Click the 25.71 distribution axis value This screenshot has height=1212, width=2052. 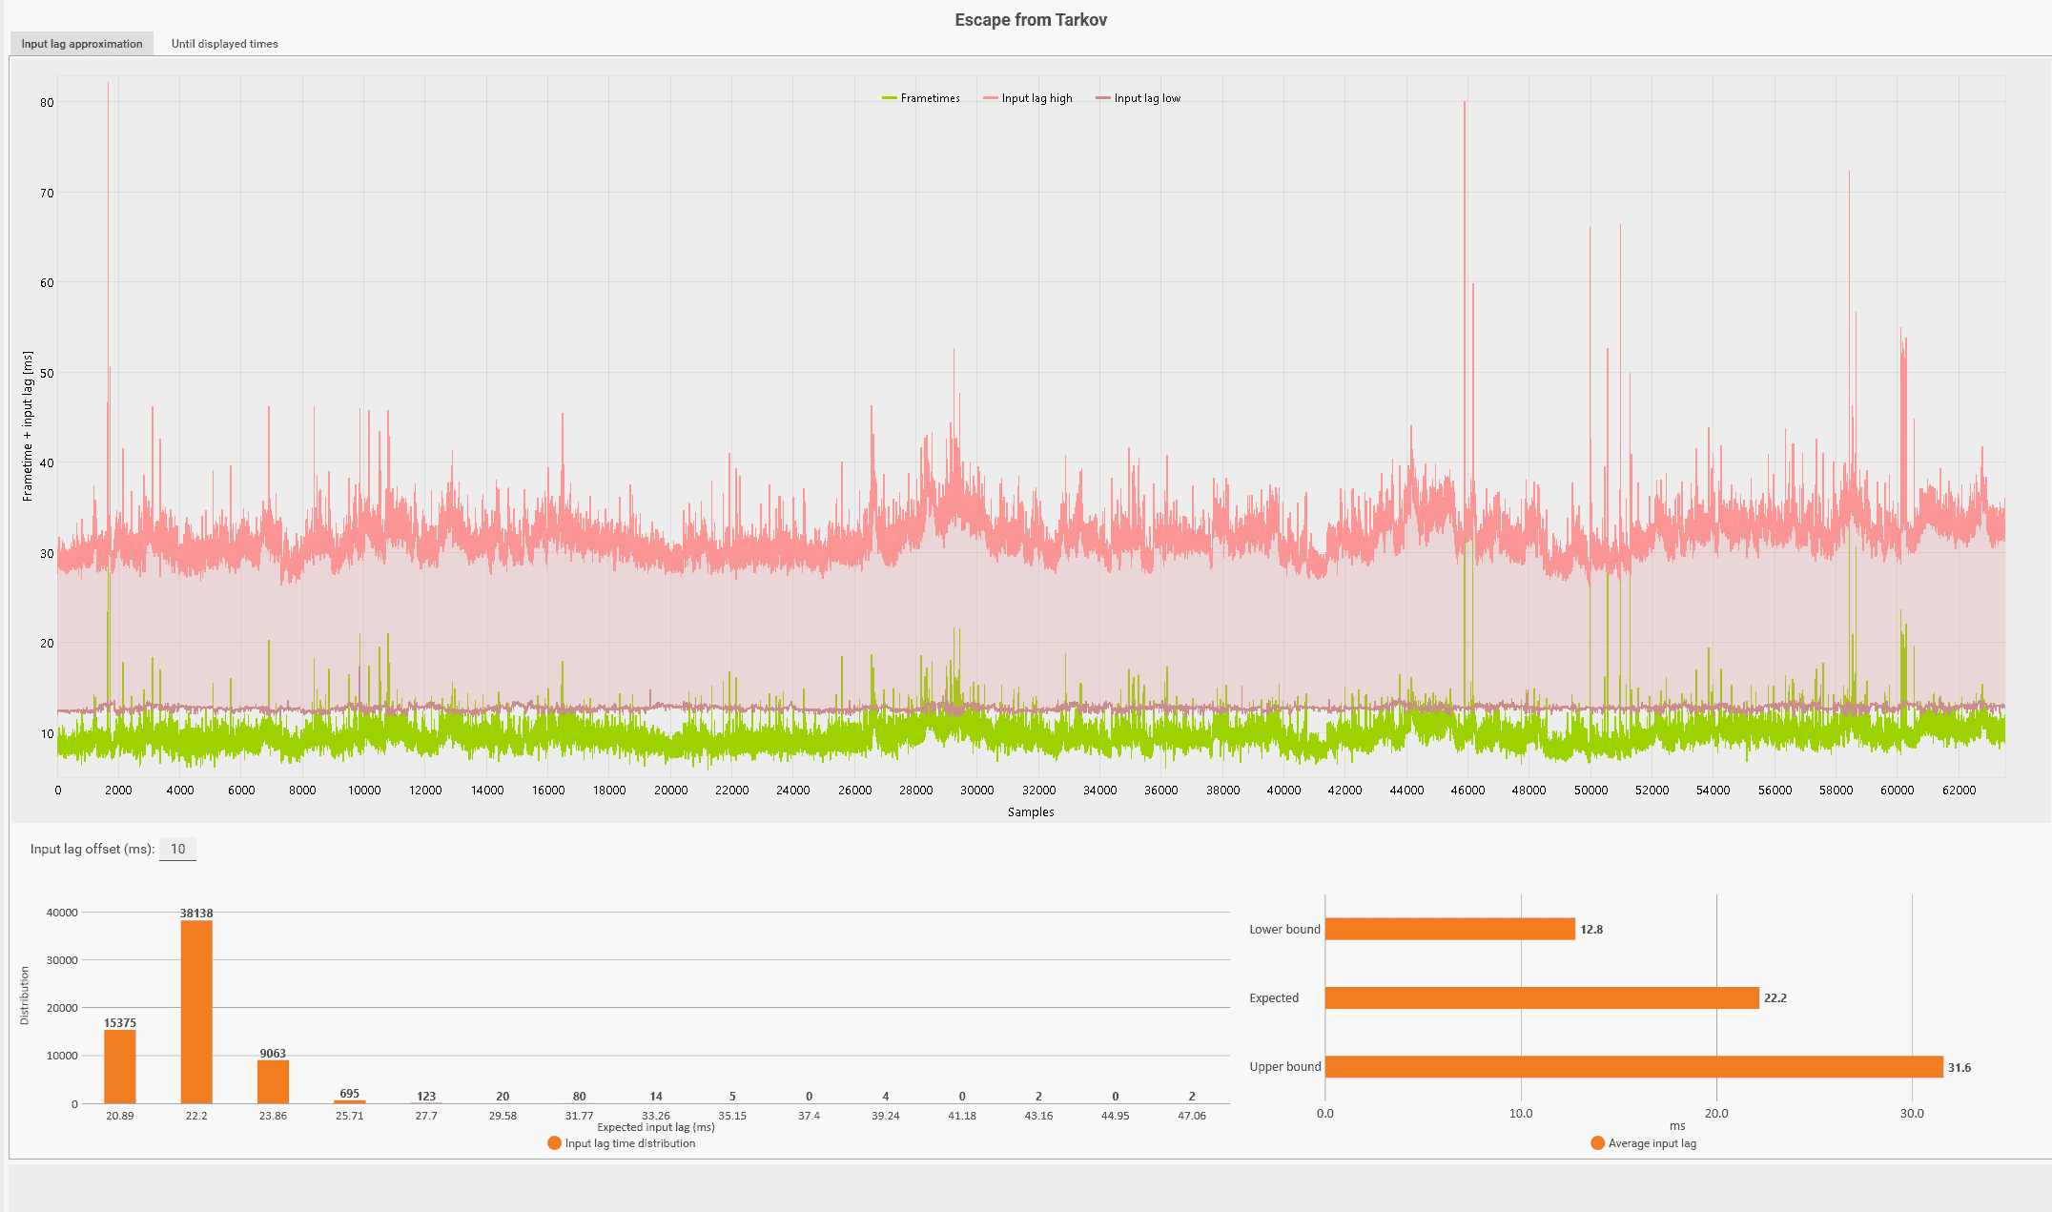[x=350, y=1116]
